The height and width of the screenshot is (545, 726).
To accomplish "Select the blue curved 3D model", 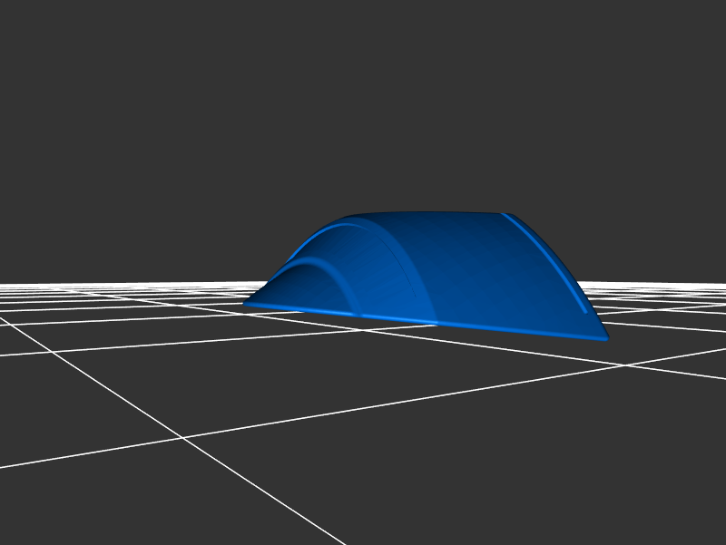I will tap(436, 272).
